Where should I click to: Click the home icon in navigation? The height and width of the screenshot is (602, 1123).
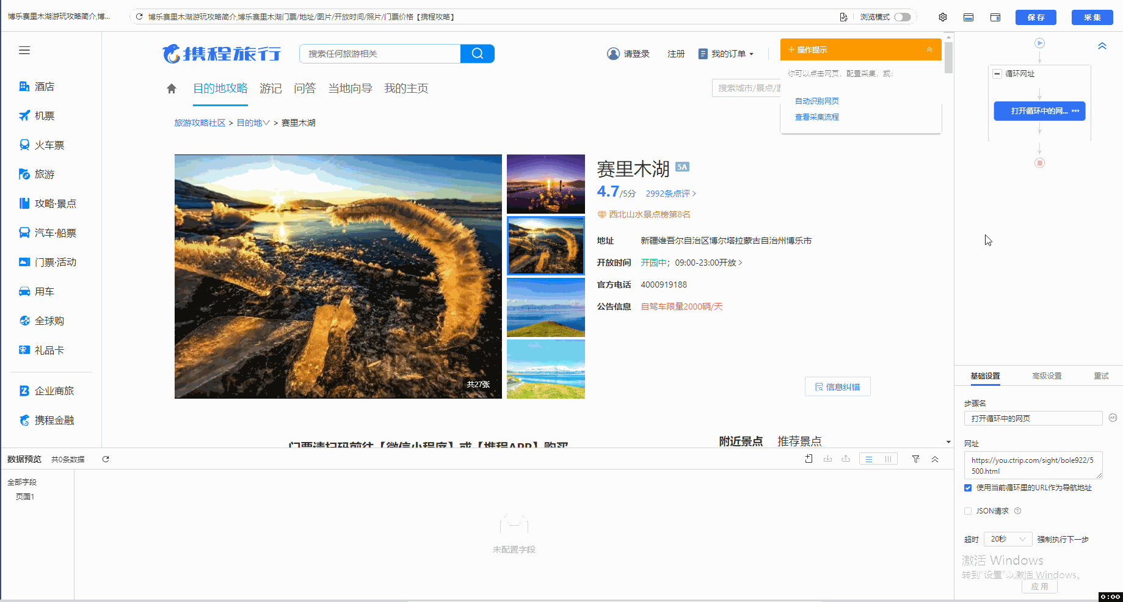pos(172,89)
